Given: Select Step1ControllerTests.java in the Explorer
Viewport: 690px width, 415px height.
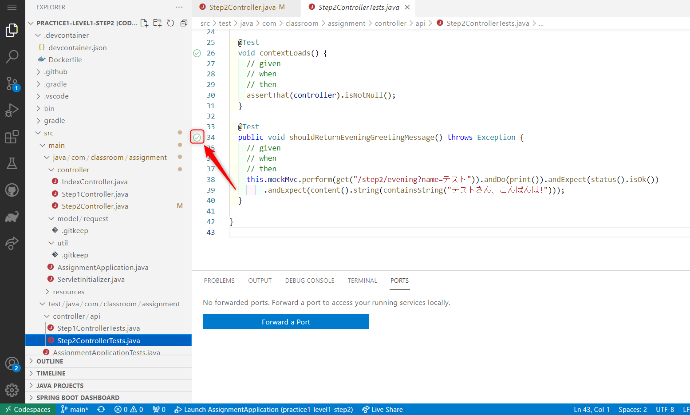Looking at the screenshot, I should (x=98, y=328).
